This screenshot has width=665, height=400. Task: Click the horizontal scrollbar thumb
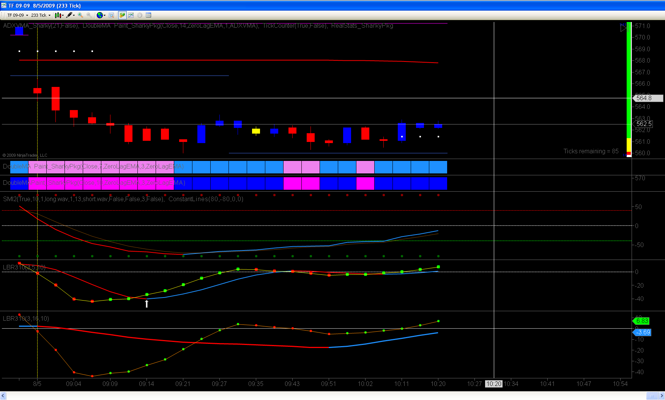pos(652,396)
